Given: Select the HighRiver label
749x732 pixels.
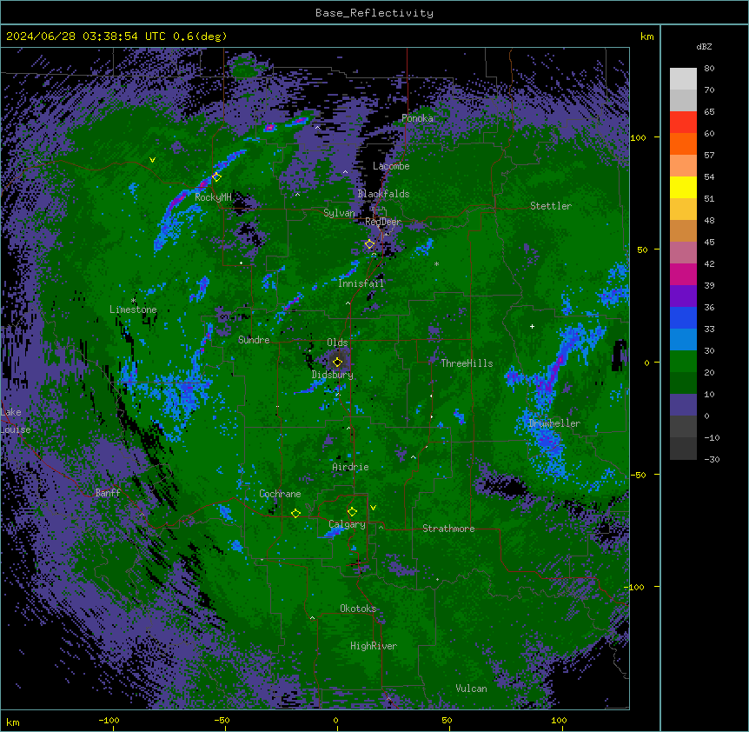Looking at the screenshot, I should tap(374, 646).
